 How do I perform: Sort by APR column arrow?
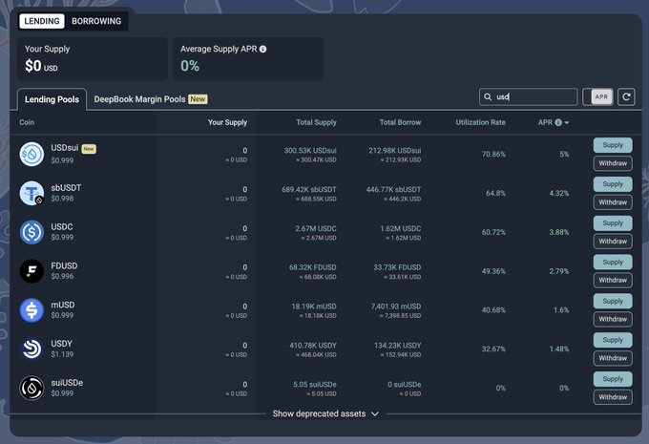(x=567, y=123)
